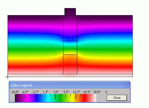Click the -2.5° legend label
Image resolution: width=149 pixels, height=108 pixels.
click(x=35, y=92)
